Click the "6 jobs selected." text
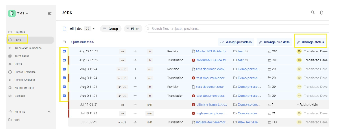Viewport: 340px width, 134px height. coord(82,42)
